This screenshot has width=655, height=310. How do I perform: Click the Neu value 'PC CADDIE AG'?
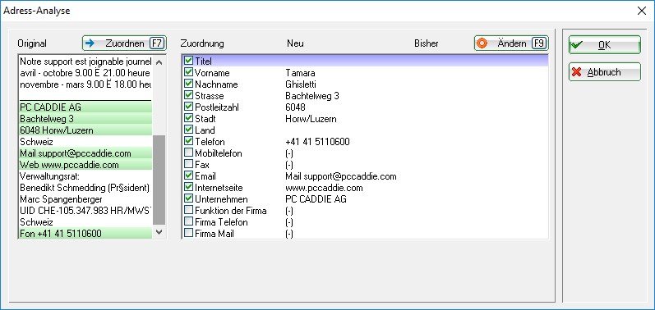click(316, 199)
